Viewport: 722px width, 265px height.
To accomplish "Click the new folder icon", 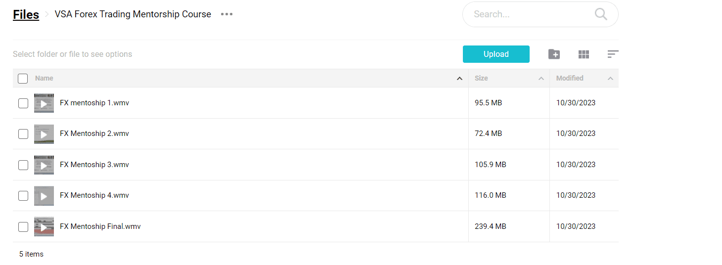I will [x=554, y=54].
